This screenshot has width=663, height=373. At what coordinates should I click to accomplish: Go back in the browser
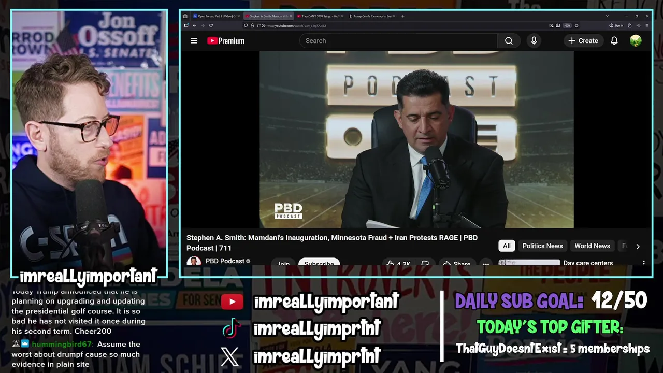194,25
